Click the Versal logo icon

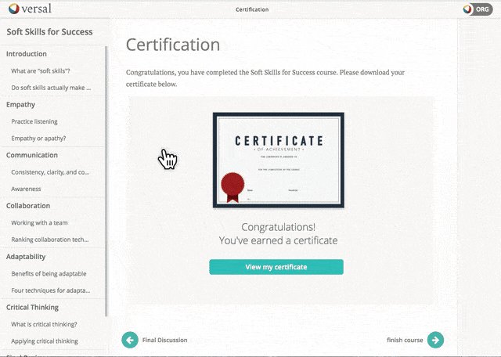coord(14,9)
